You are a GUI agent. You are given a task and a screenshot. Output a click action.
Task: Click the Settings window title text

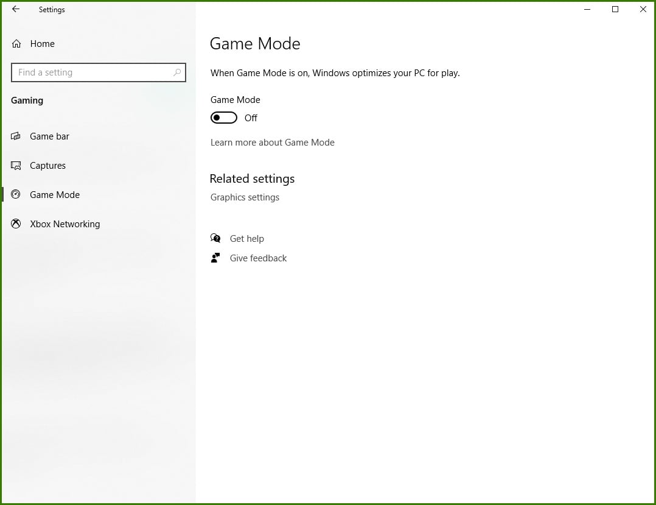(52, 10)
